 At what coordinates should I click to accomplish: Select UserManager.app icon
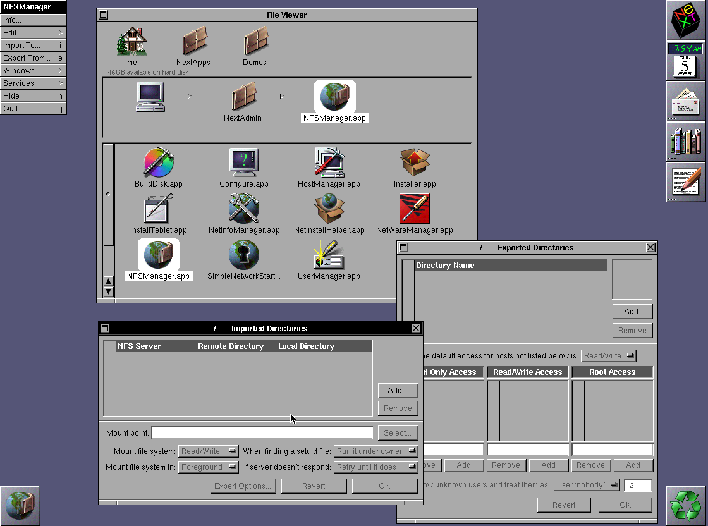(x=329, y=255)
